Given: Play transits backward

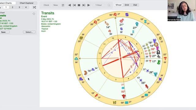Looking at the screenshot, I should tap(70, 5).
